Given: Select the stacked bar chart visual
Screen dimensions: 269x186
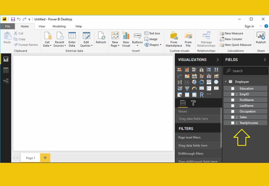Looking at the screenshot, I should [x=180, y=69].
